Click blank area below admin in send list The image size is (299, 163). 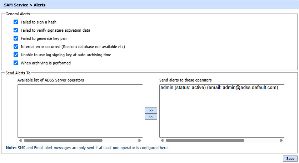[x=221, y=114]
